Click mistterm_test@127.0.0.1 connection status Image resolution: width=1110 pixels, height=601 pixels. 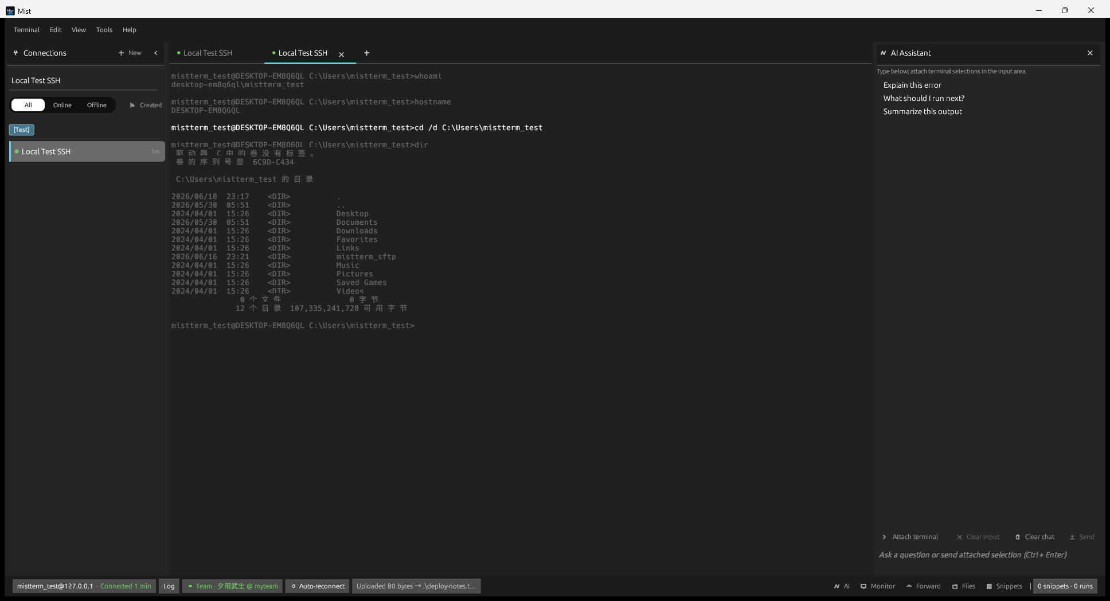[84, 586]
